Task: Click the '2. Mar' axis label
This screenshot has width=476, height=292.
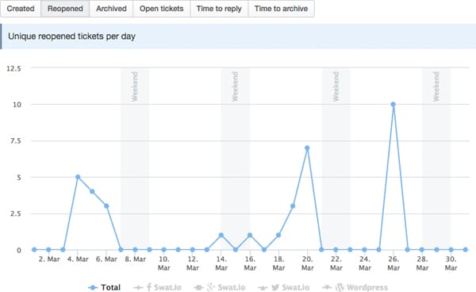Action: coord(49,259)
